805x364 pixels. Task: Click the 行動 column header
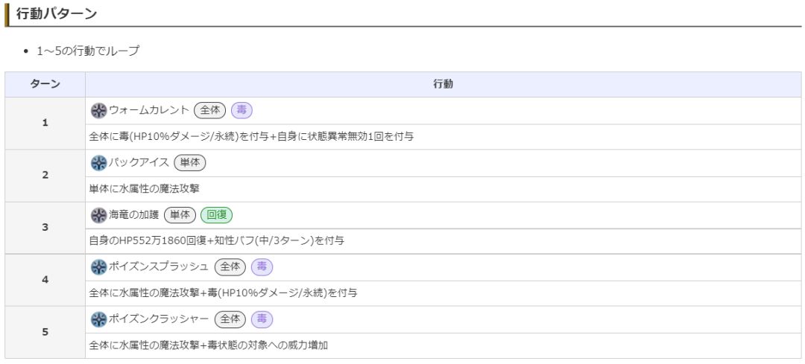[443, 85]
